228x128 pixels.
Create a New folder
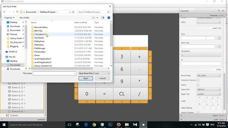24,17
